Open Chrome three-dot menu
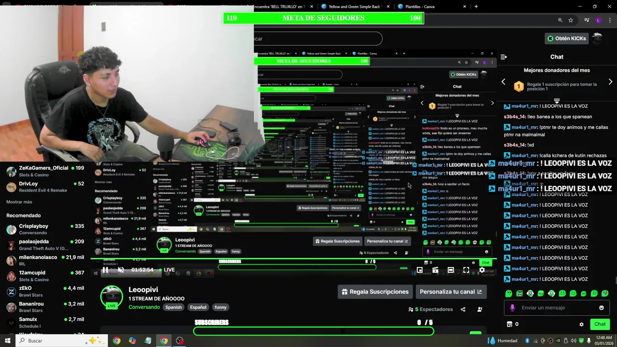Screen dimensions: 617x347 tap(610, 20)
